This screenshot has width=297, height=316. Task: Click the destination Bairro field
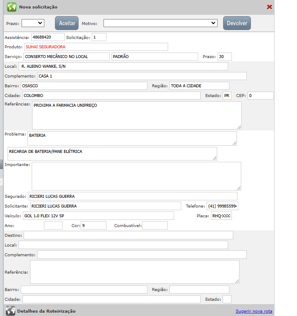point(84,289)
